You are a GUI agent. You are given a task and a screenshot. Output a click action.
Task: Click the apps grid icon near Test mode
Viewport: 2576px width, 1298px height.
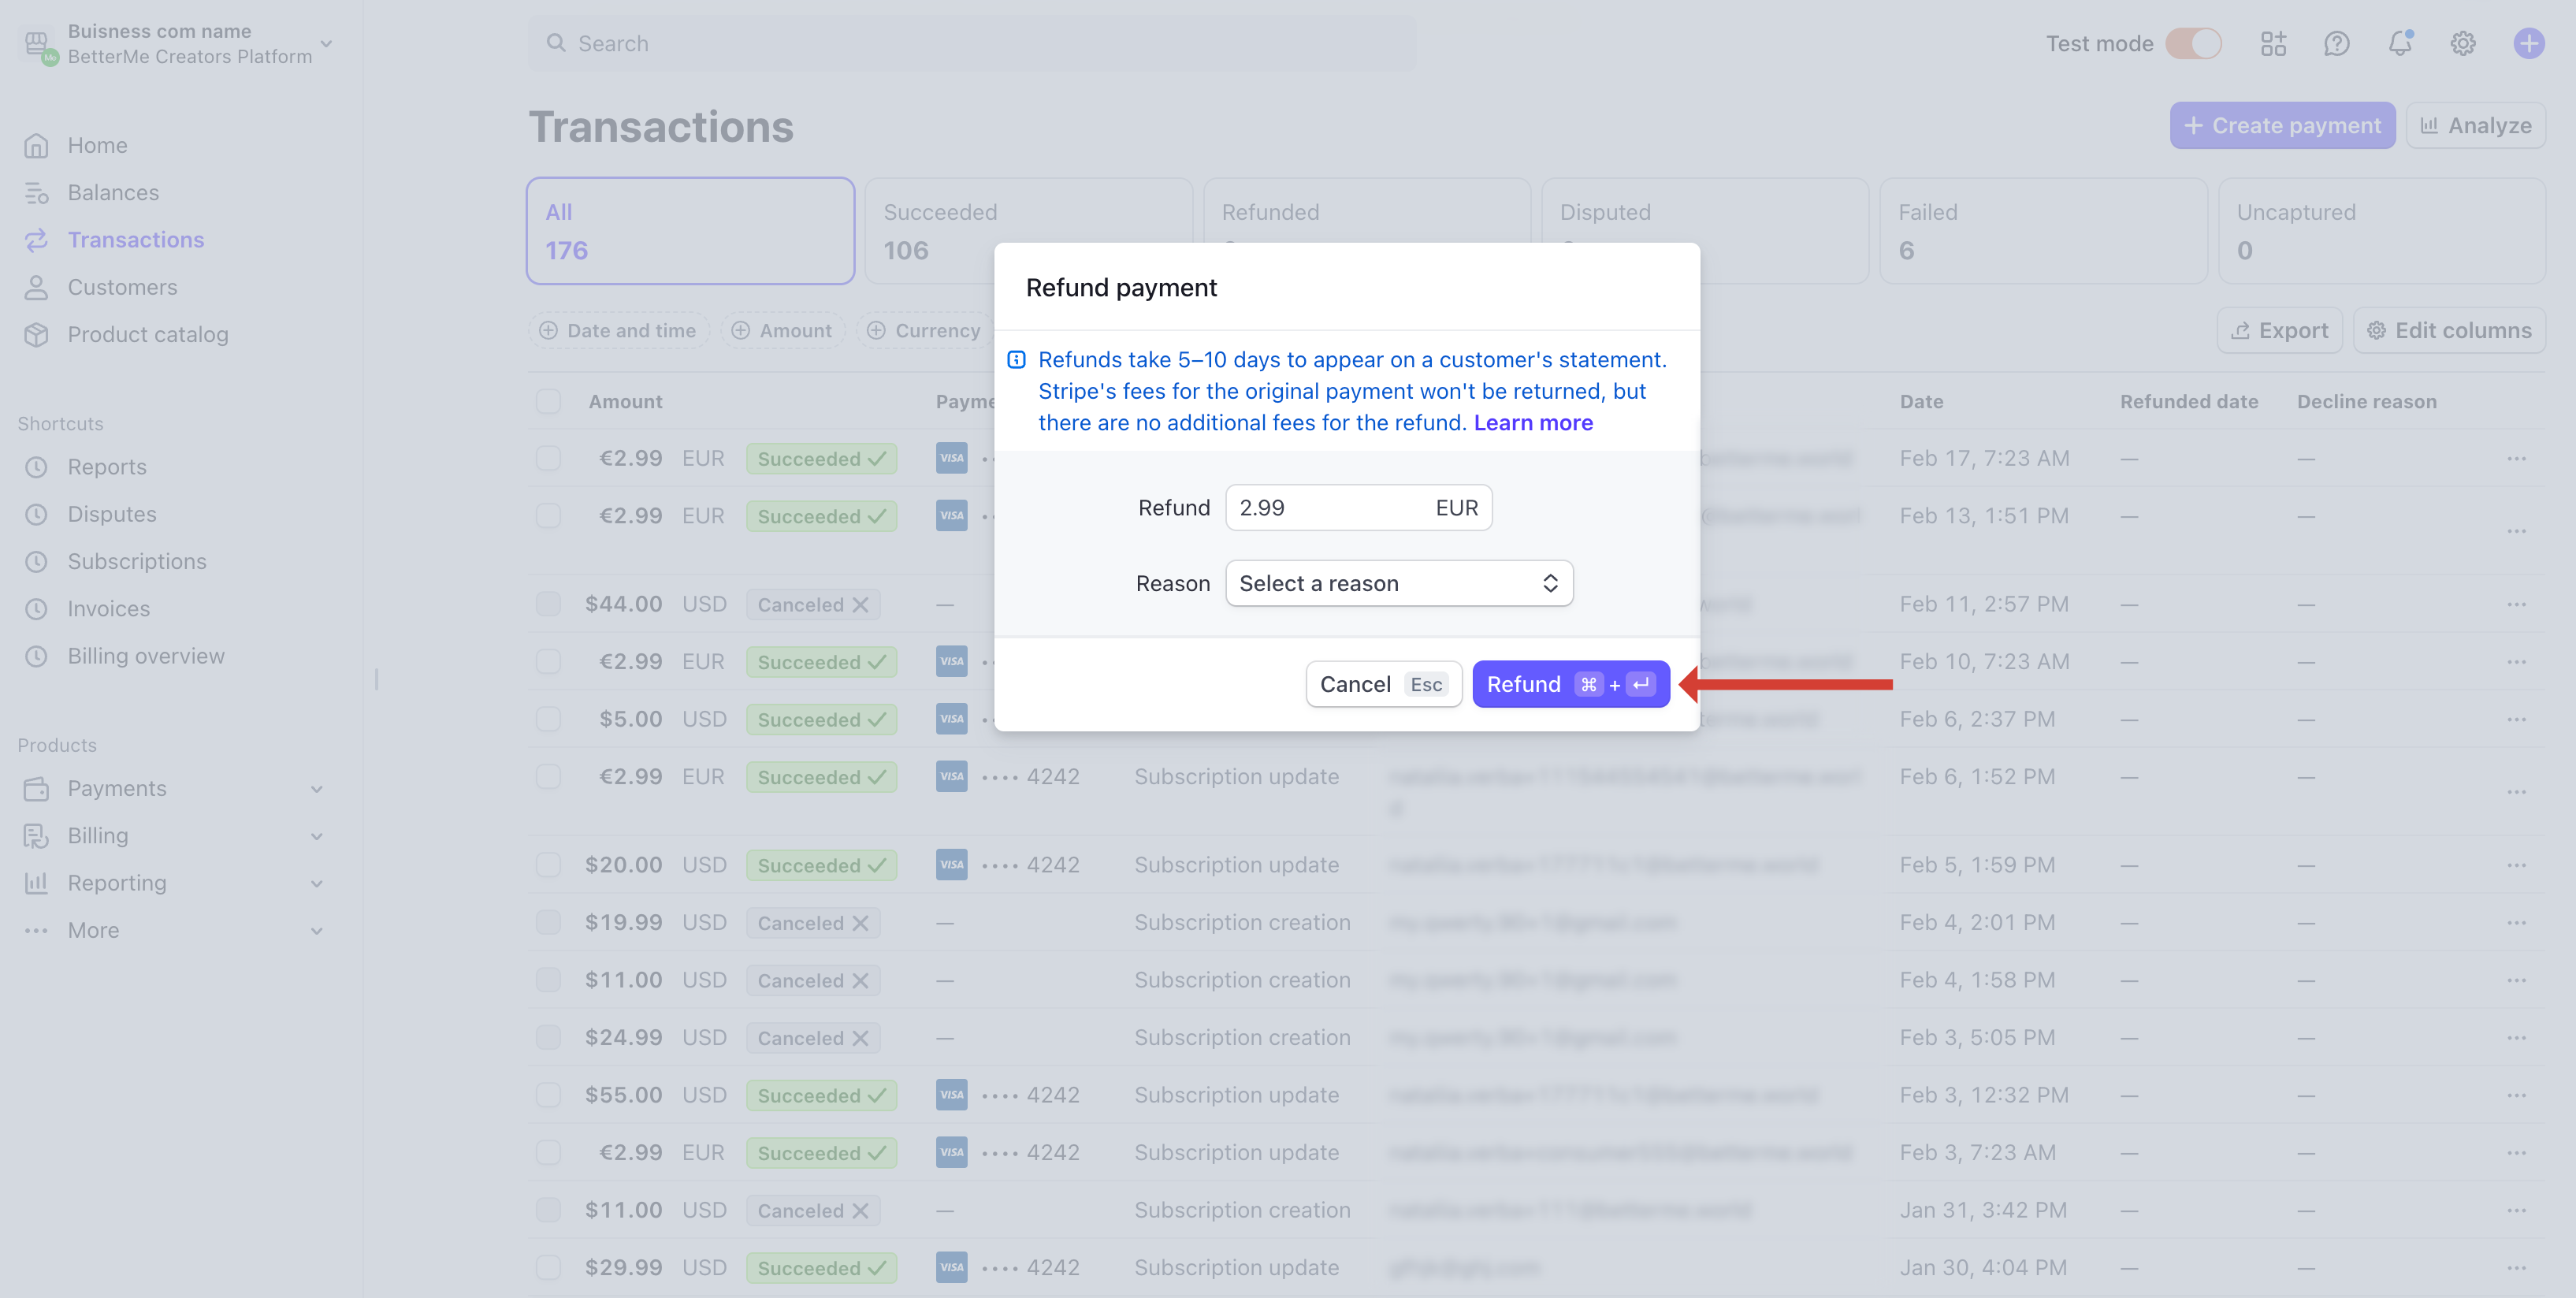[x=2274, y=43]
